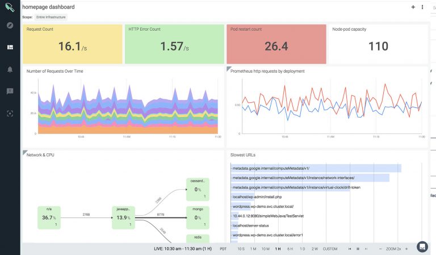The image size is (436, 255).
Task: Open the Entire Infrastructure scope selector
Action: 51,18
